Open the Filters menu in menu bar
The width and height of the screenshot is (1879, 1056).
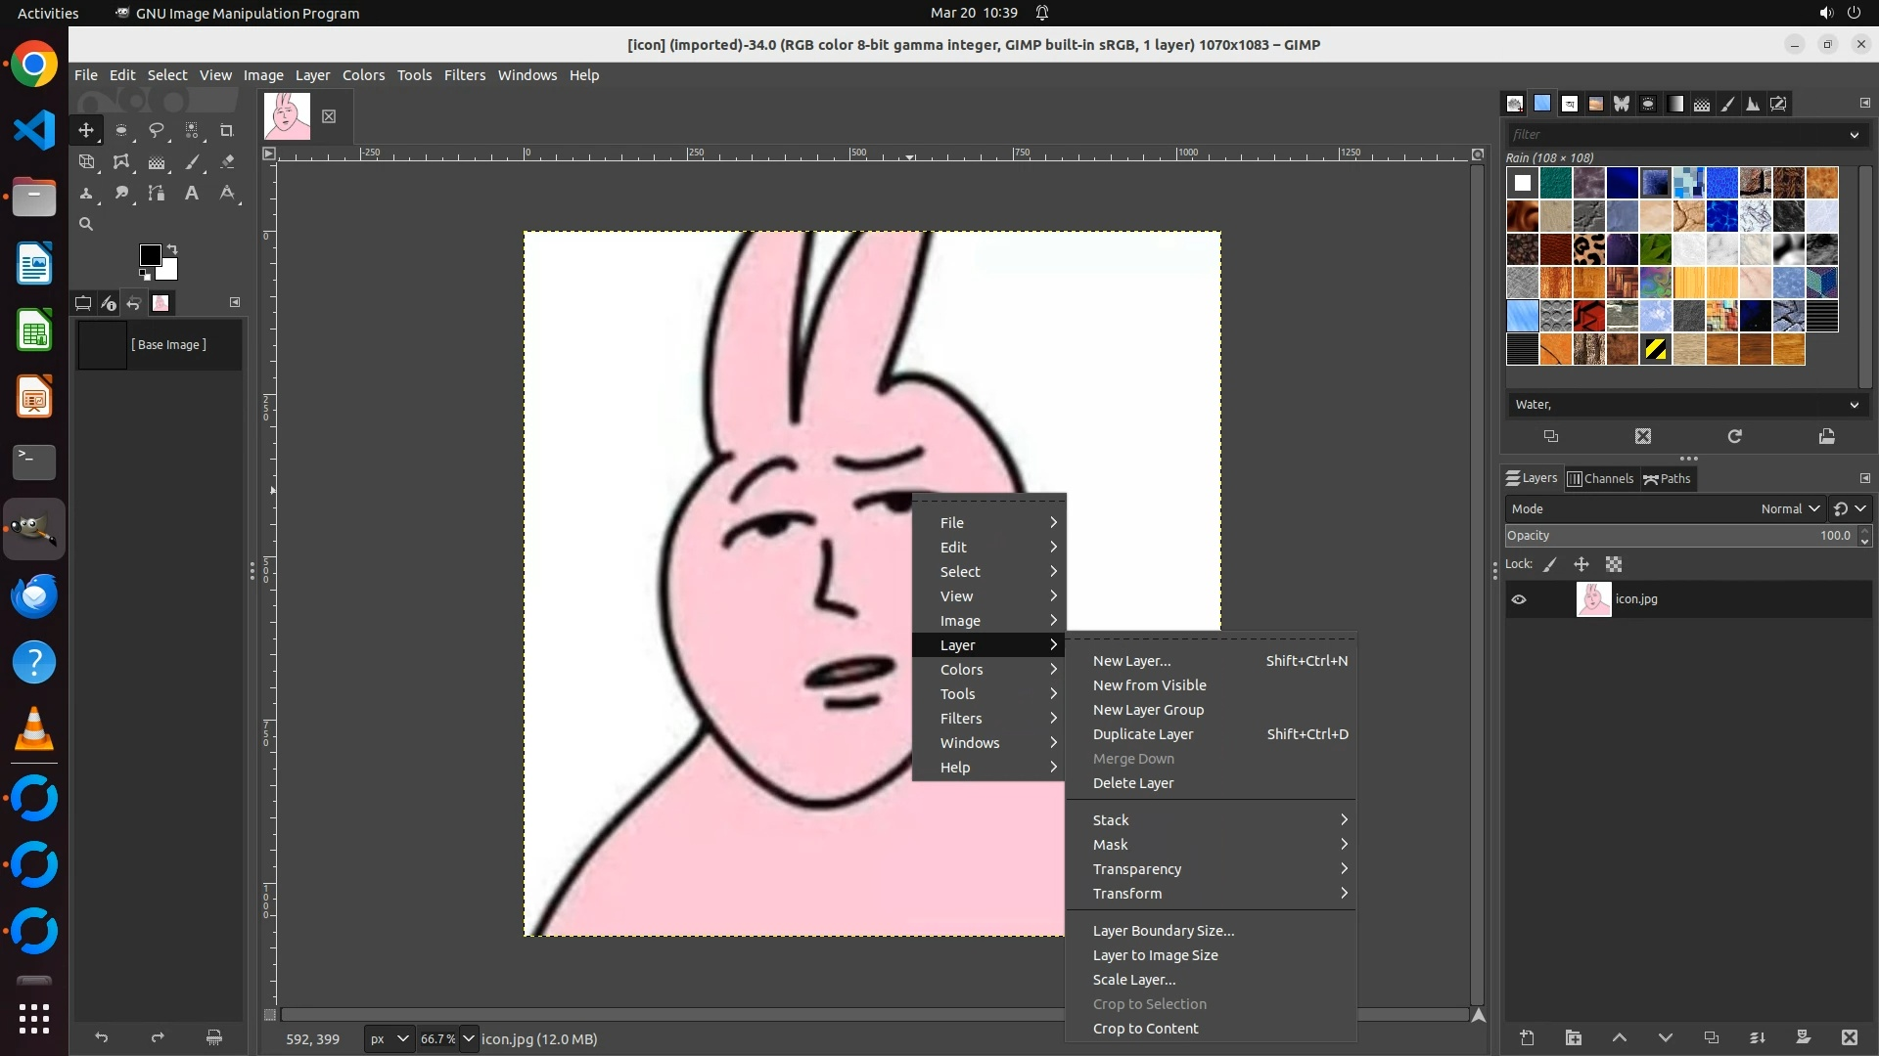point(464,75)
